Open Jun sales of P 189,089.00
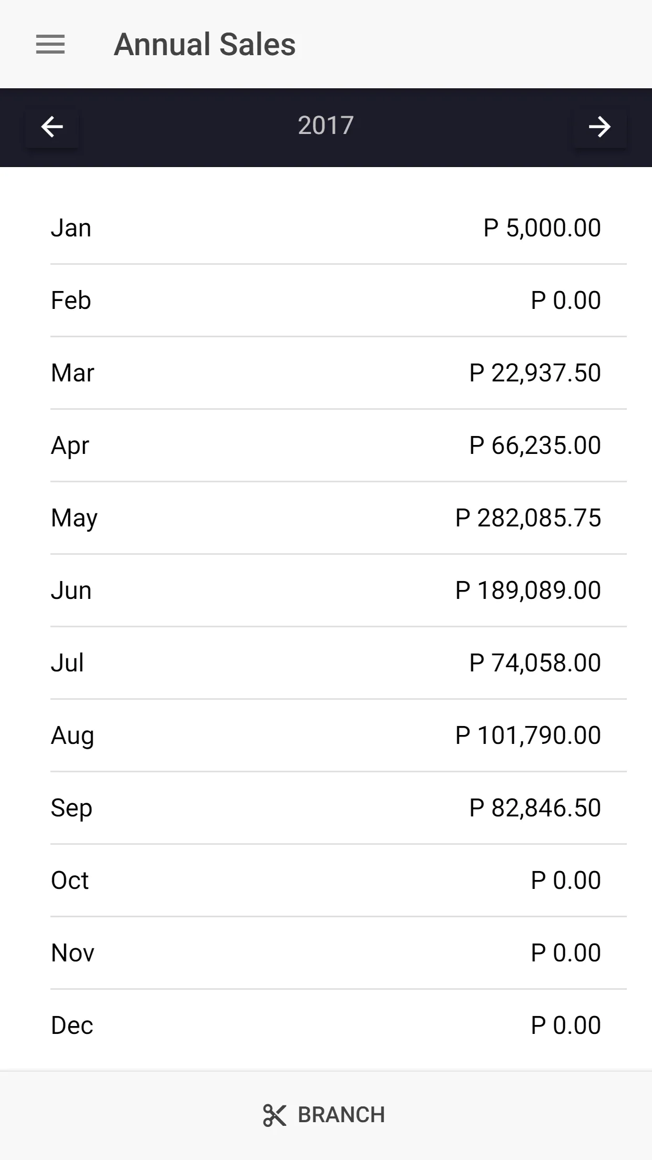652x1160 pixels. coord(326,591)
